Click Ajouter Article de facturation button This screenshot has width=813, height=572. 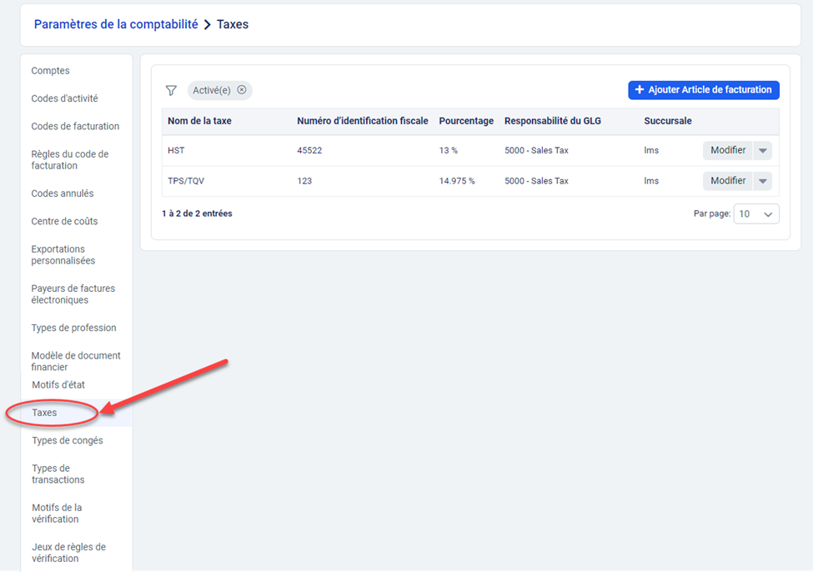tap(704, 90)
